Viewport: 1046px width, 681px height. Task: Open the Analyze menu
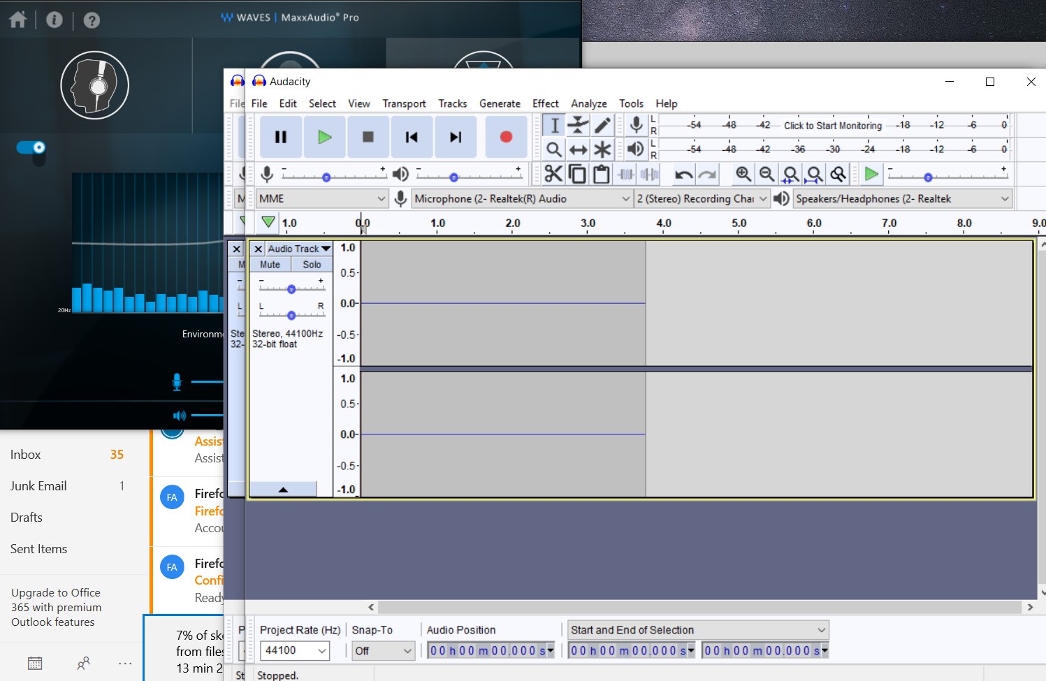(589, 103)
